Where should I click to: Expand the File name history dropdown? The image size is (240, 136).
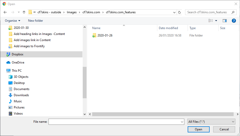pyautogui.click(x=182, y=122)
